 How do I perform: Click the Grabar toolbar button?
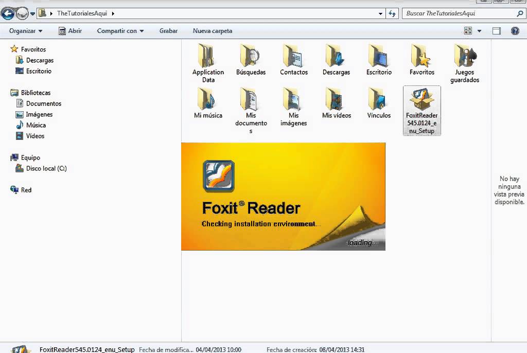pyautogui.click(x=168, y=31)
